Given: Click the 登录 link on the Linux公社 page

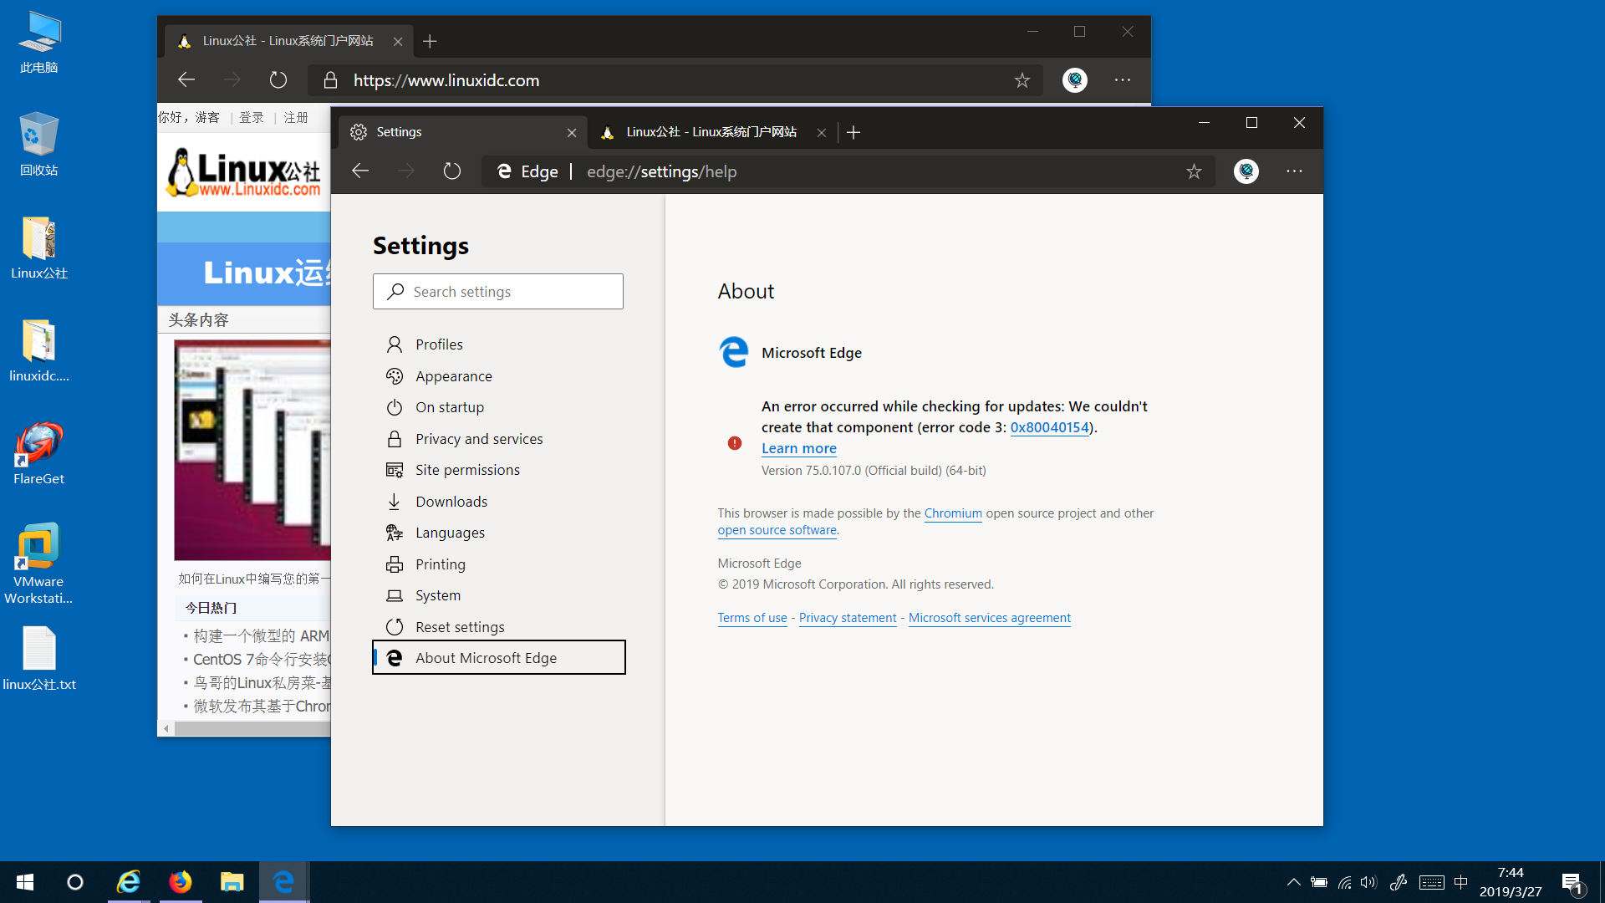Looking at the screenshot, I should [x=252, y=118].
